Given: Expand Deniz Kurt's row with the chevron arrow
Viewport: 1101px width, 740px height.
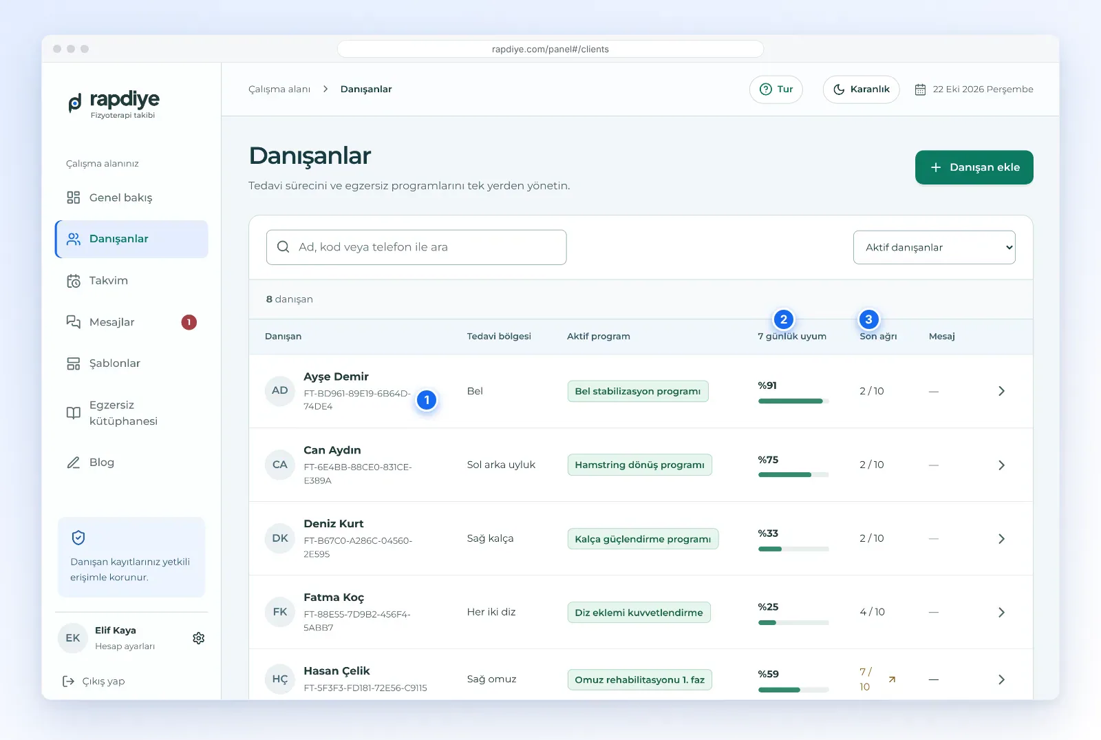Looking at the screenshot, I should 1001,539.
